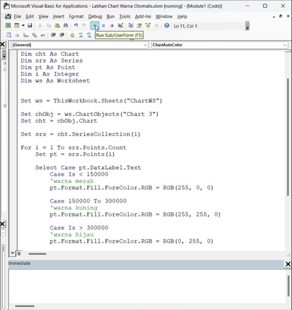The image size is (292, 310).
Task: Open the Help question mark icon
Action: tap(167, 26)
